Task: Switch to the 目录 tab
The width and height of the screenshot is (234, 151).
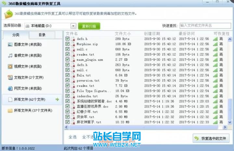Action: coord(42,35)
